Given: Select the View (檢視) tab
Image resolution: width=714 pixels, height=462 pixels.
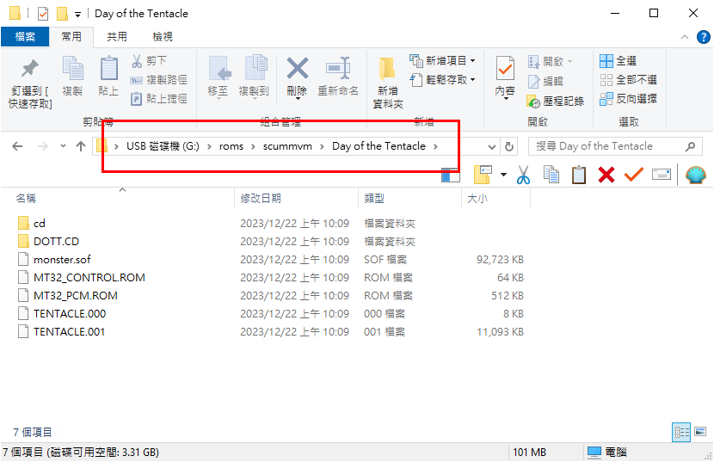Looking at the screenshot, I should tap(162, 36).
